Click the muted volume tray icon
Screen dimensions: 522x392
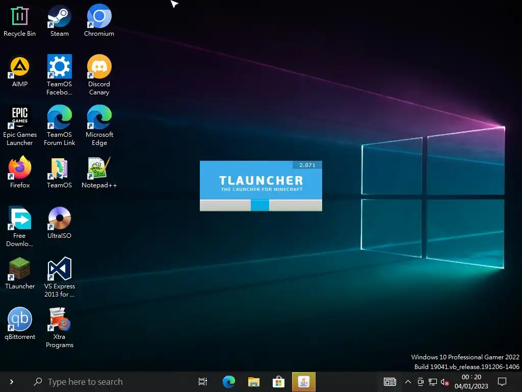click(x=445, y=382)
